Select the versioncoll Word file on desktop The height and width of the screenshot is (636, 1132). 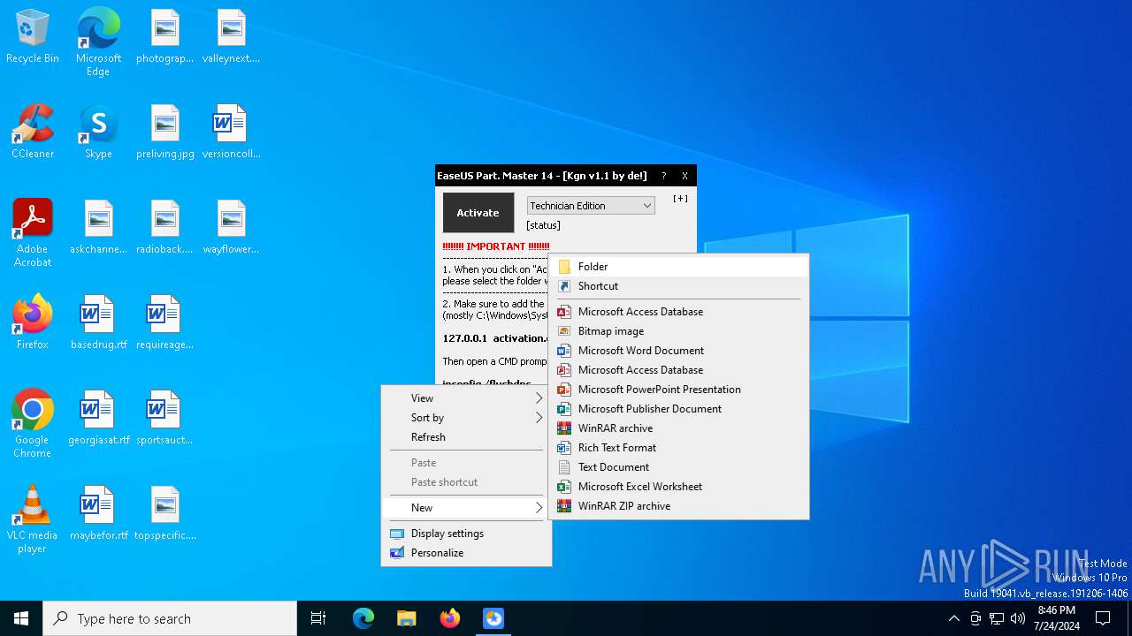tap(231, 132)
